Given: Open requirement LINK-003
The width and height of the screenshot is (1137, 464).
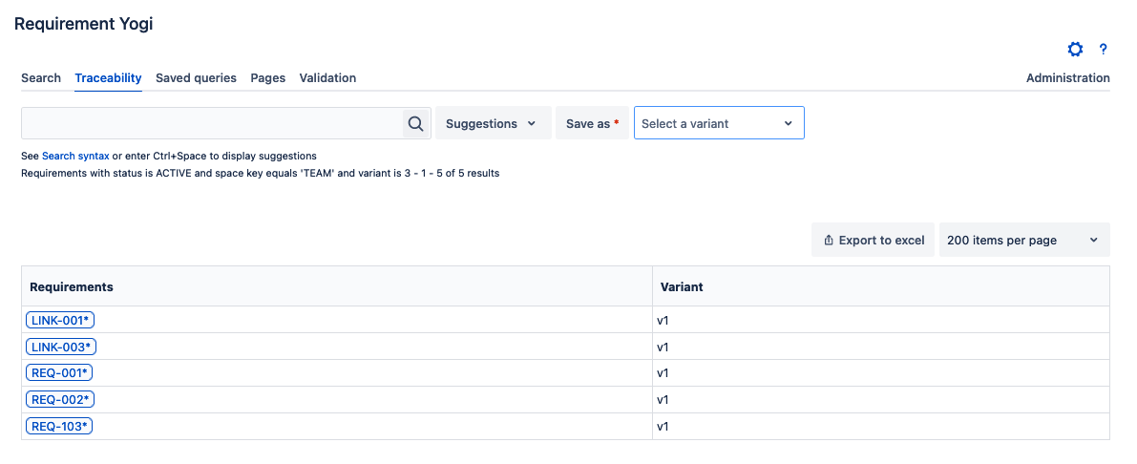Looking at the screenshot, I should pos(61,347).
